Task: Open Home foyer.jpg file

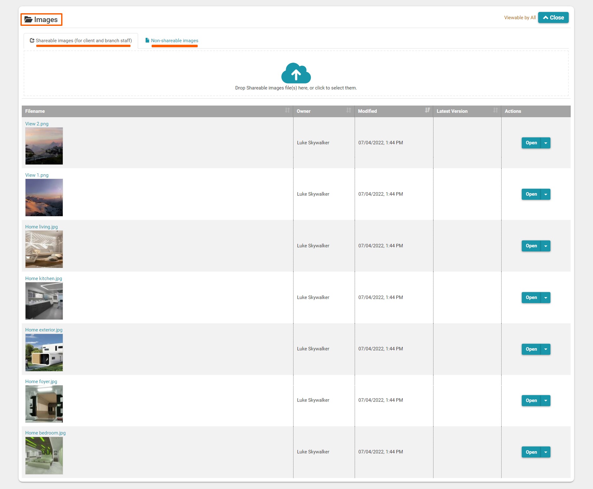Action: click(x=531, y=400)
